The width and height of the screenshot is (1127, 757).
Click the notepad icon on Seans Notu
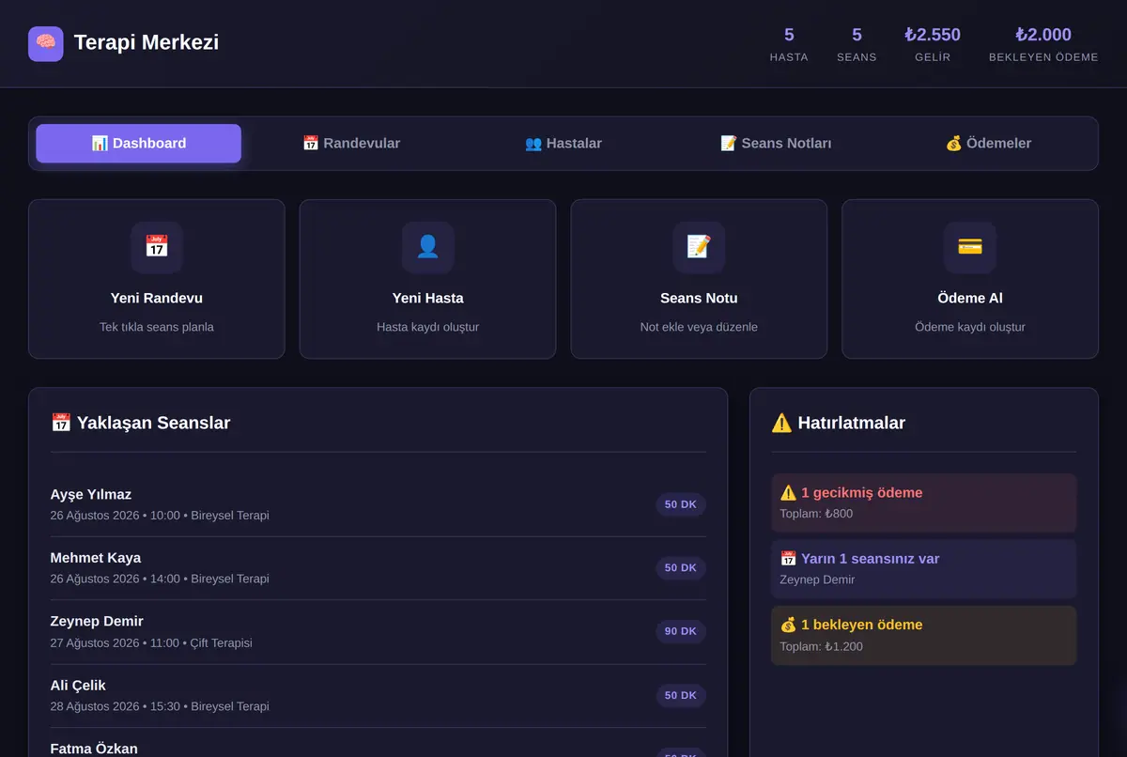point(699,247)
